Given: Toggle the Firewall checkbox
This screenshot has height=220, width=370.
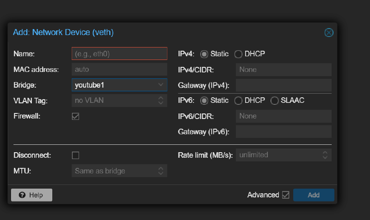Looking at the screenshot, I should pyautogui.click(x=75, y=116).
